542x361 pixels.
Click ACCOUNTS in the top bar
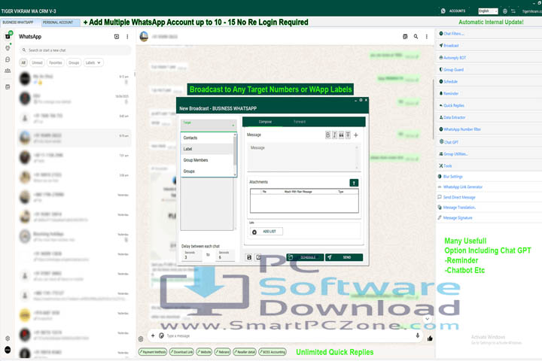(x=453, y=11)
